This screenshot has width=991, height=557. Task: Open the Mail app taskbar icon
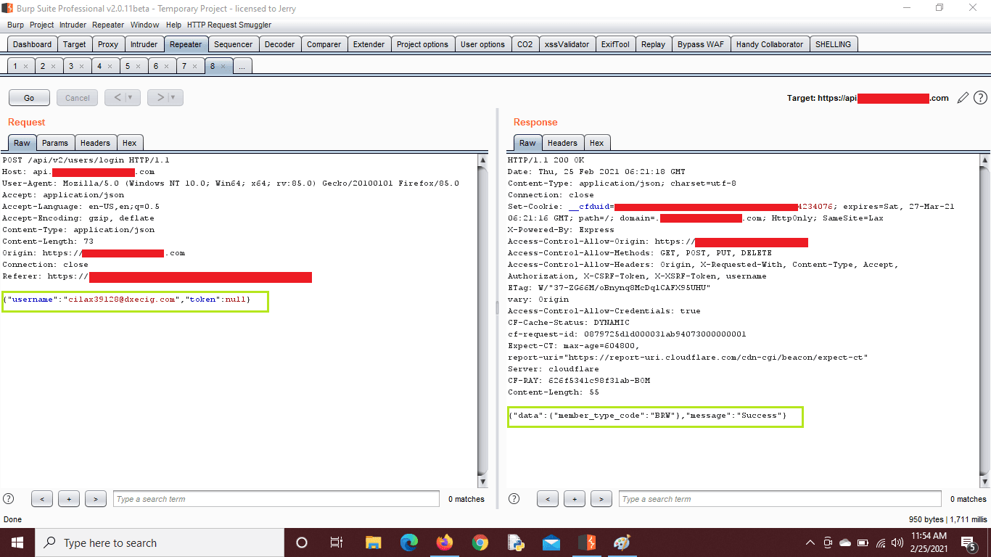click(x=551, y=542)
